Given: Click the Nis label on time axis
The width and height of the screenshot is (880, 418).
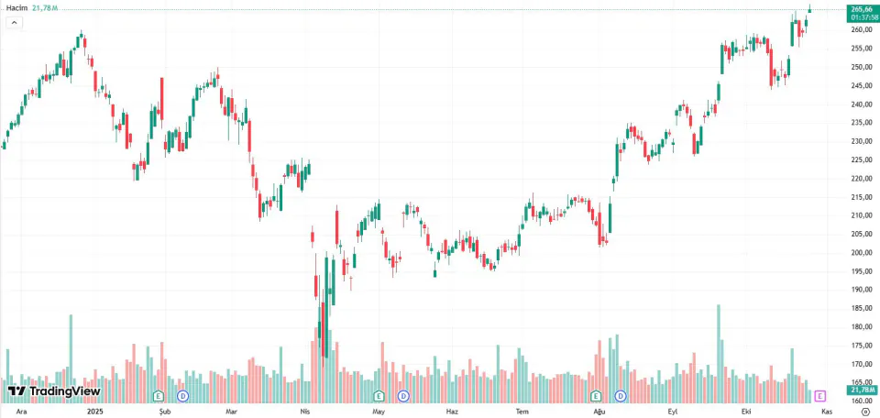Looking at the screenshot, I should [305, 412].
